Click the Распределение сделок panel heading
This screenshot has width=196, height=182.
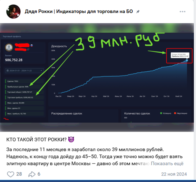(x=67, y=113)
